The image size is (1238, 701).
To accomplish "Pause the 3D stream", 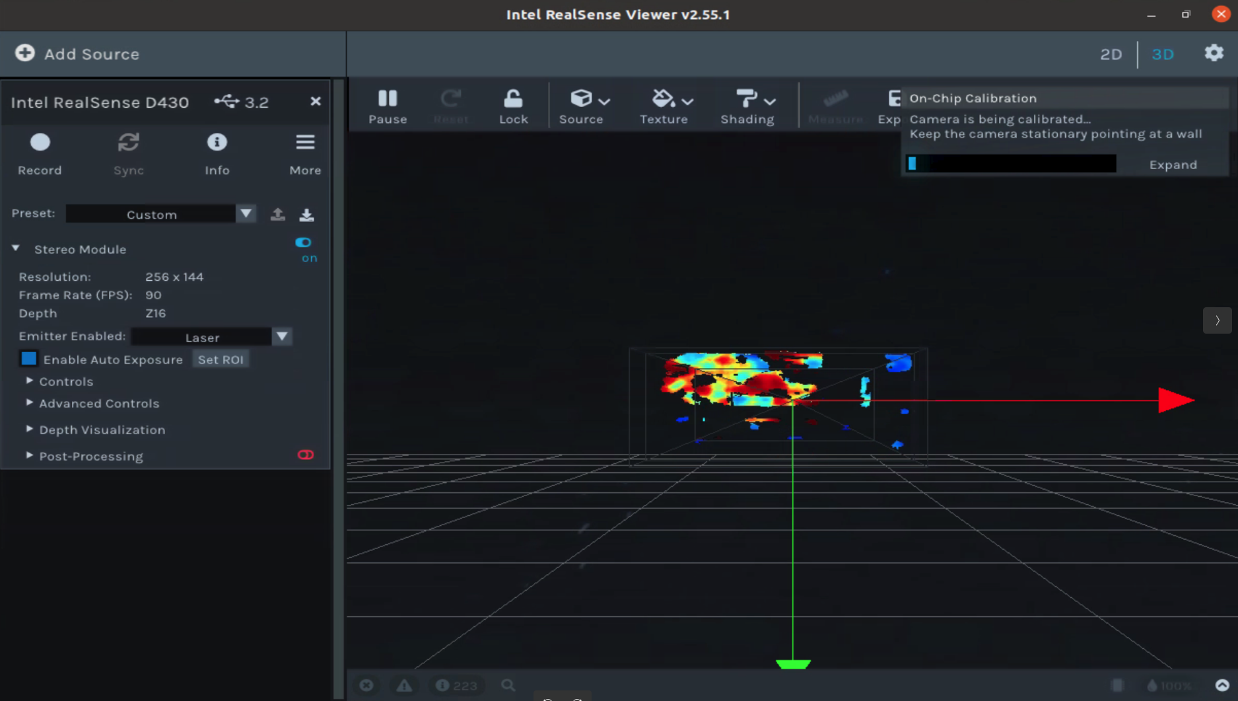I will pyautogui.click(x=388, y=106).
